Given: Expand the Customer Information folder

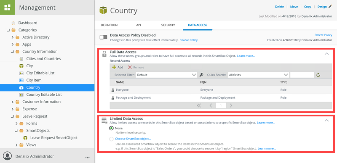Looking at the screenshot, I should [x=13, y=102].
